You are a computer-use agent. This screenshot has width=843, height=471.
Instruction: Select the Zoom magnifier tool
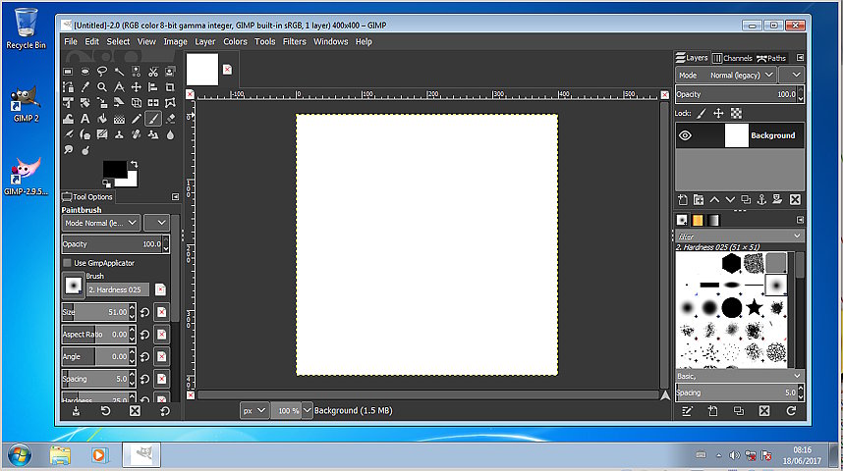coord(102,87)
